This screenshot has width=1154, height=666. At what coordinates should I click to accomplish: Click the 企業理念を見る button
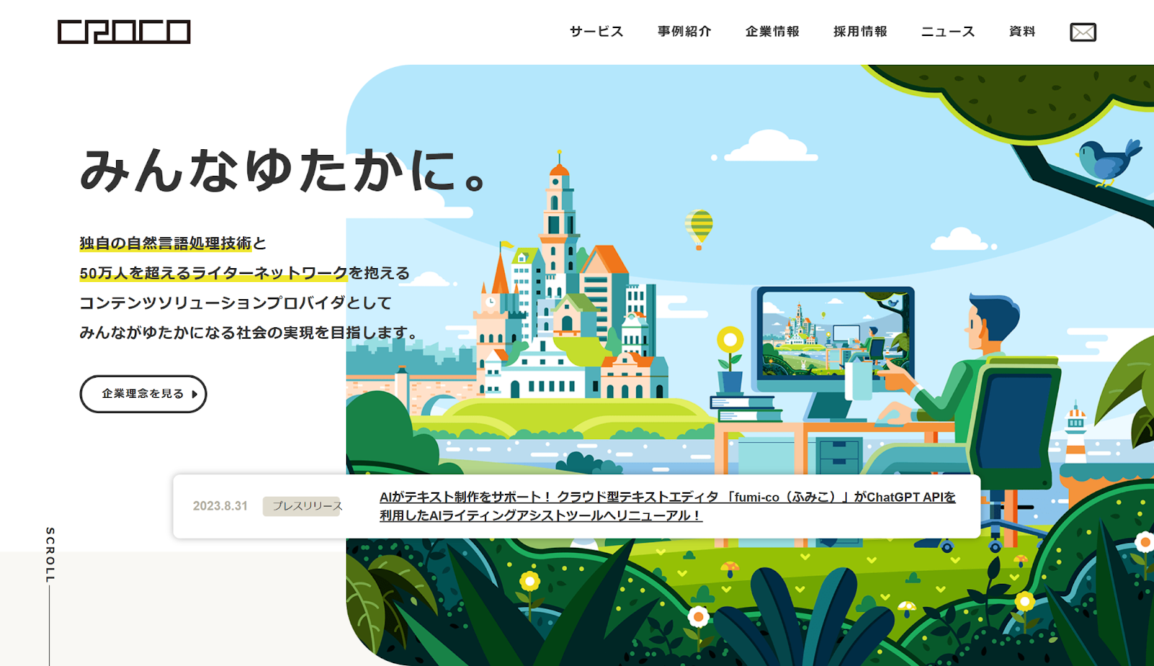144,394
